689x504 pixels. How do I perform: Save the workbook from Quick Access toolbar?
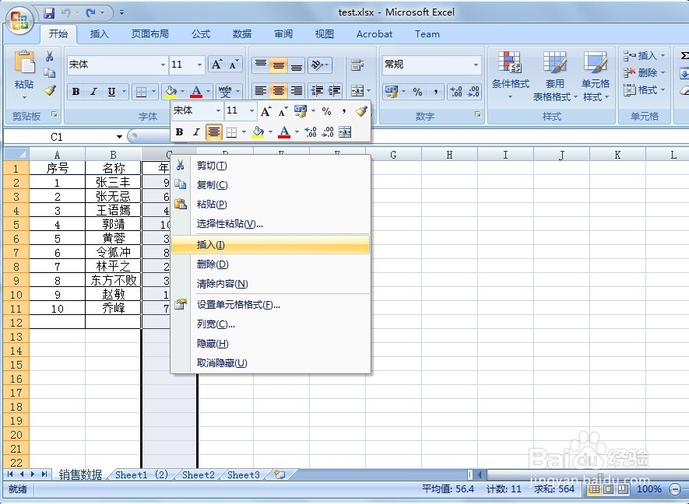coord(49,12)
